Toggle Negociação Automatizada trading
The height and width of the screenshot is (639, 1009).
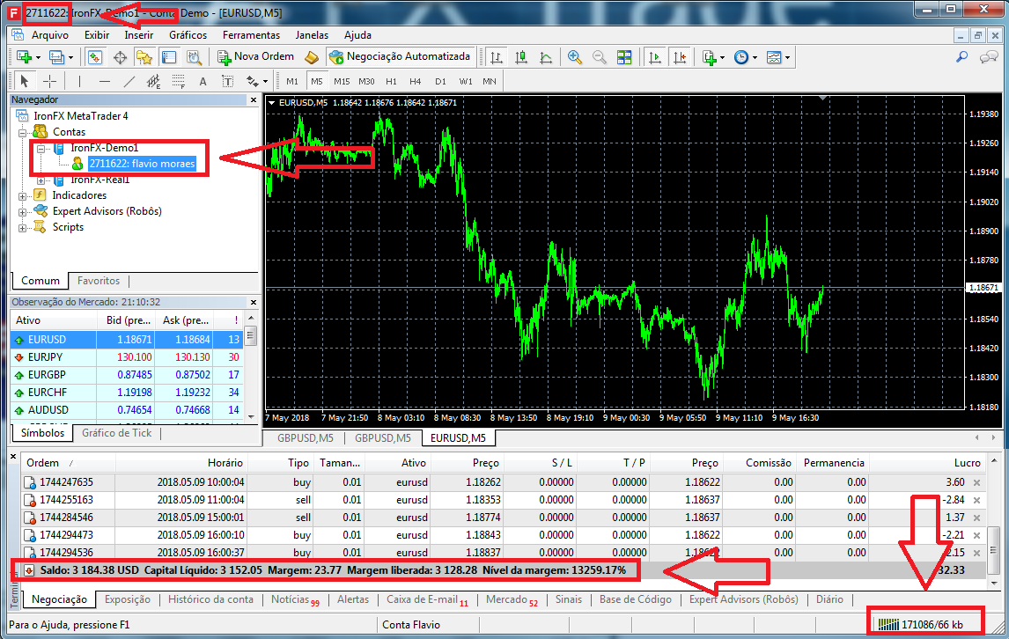400,56
